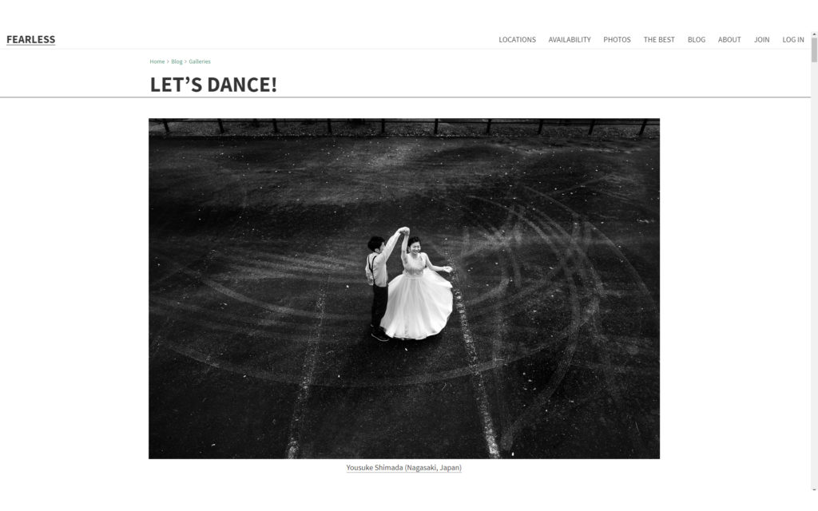Open the PHOTOS navigation item

tap(617, 40)
